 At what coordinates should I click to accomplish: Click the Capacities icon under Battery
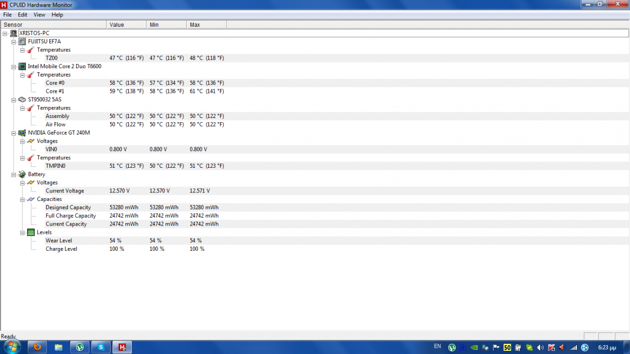pyautogui.click(x=30, y=199)
